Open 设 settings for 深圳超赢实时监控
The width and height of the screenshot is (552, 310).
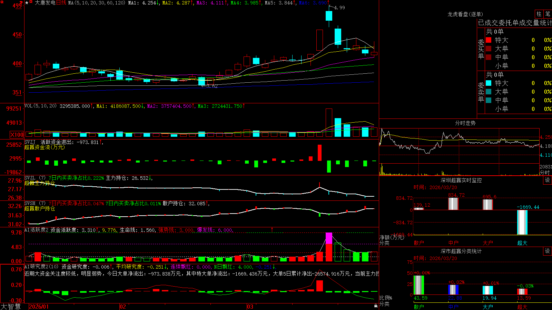click(547, 180)
